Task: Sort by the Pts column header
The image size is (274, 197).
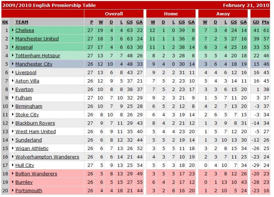Action: click(266, 22)
